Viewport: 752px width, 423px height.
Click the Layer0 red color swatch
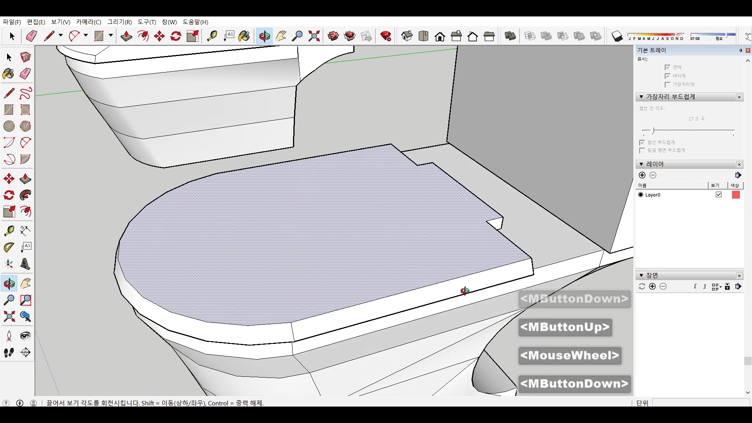[x=736, y=195]
